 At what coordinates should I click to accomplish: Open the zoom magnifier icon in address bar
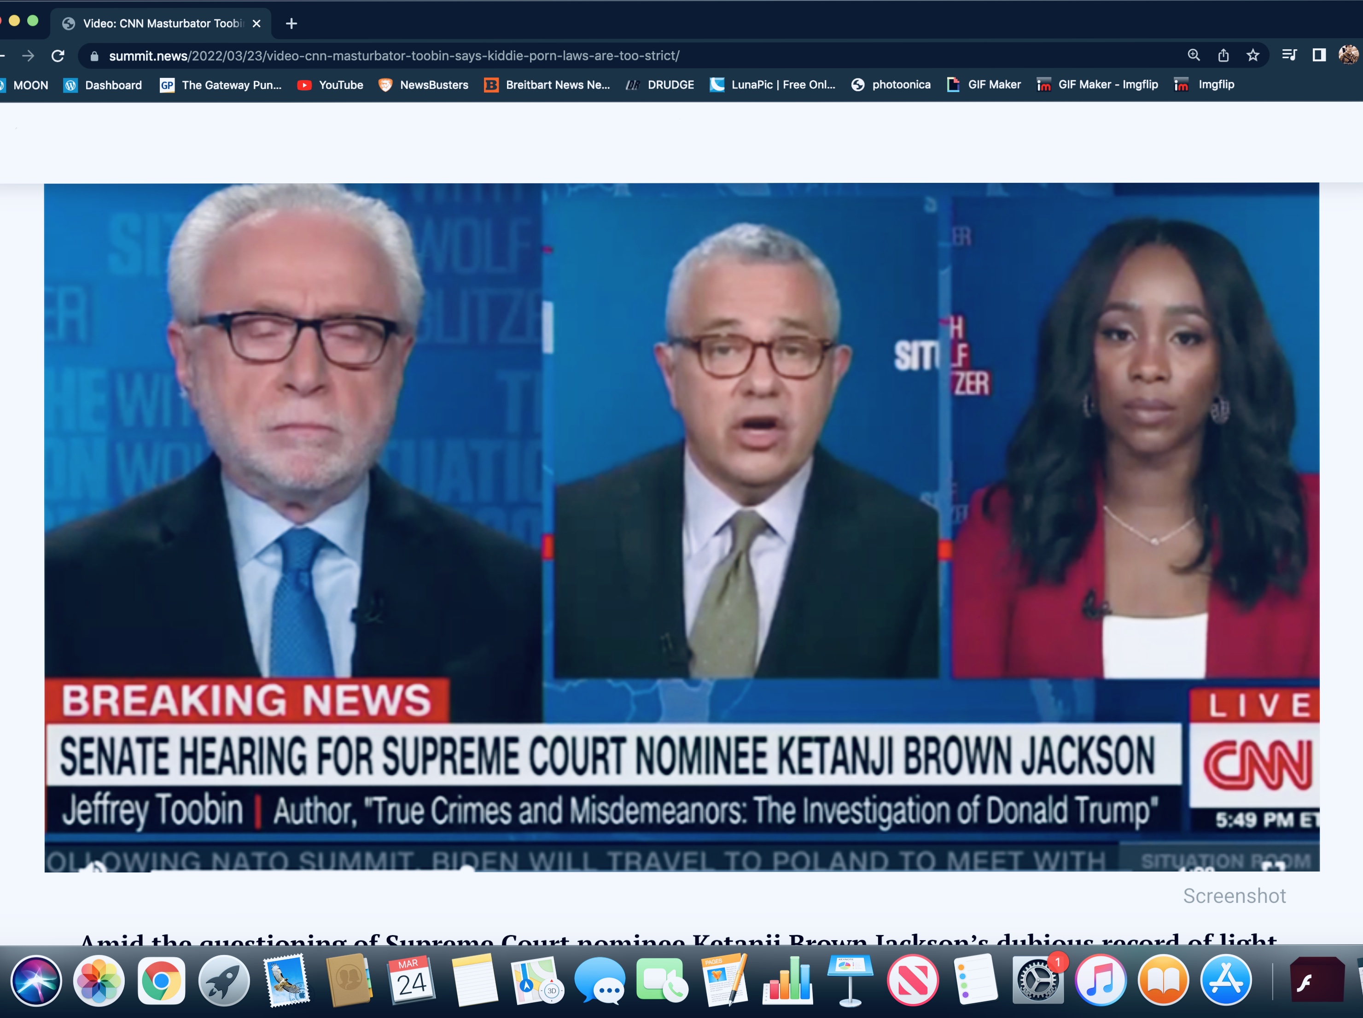(x=1194, y=55)
